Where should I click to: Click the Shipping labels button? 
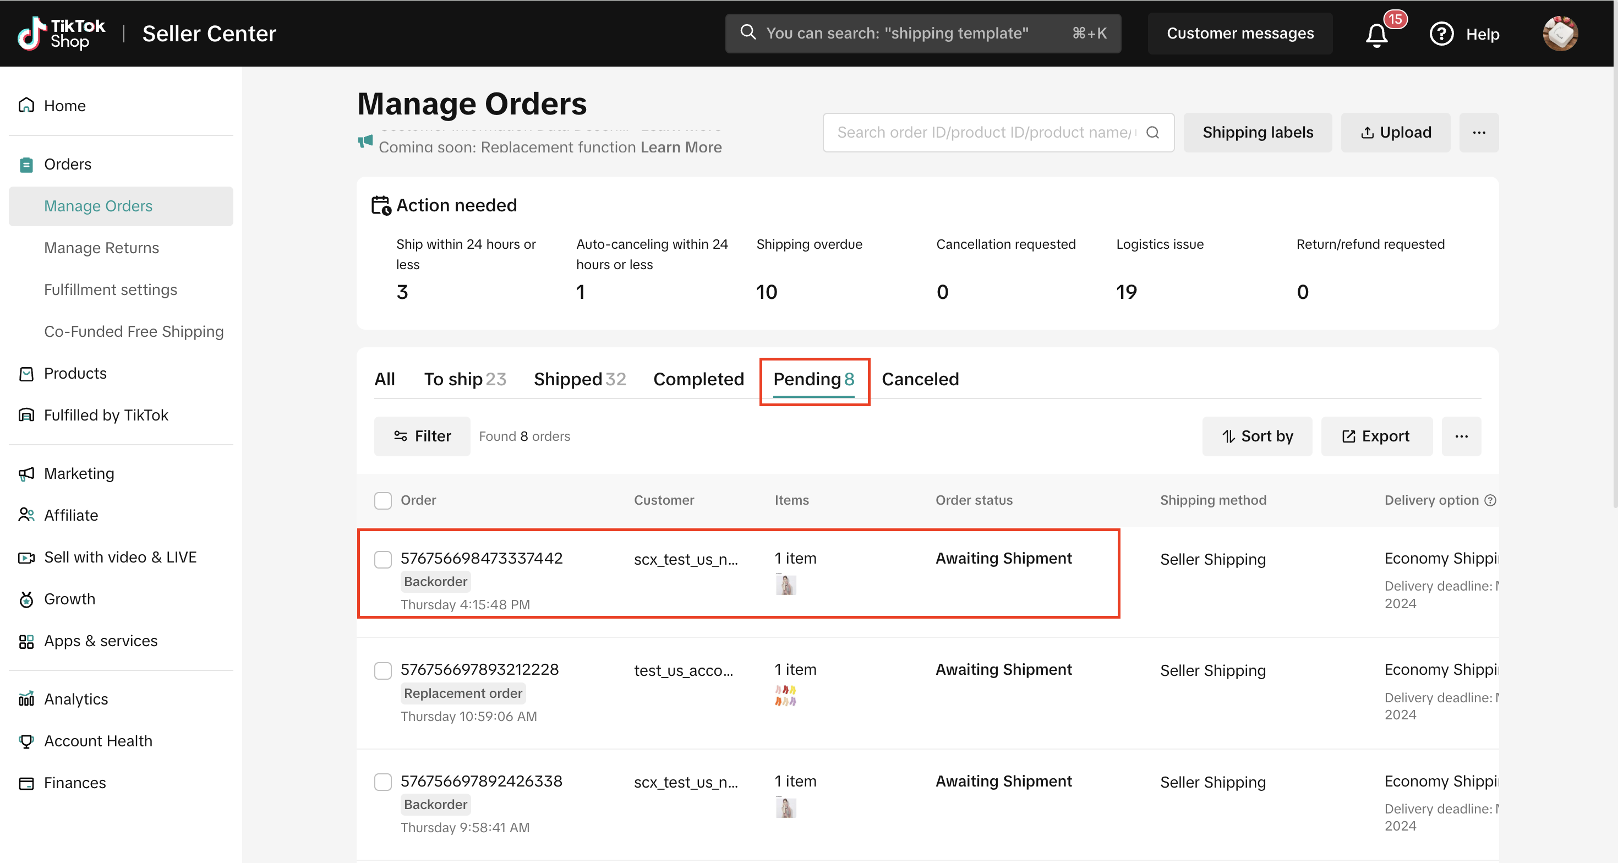1257,133
